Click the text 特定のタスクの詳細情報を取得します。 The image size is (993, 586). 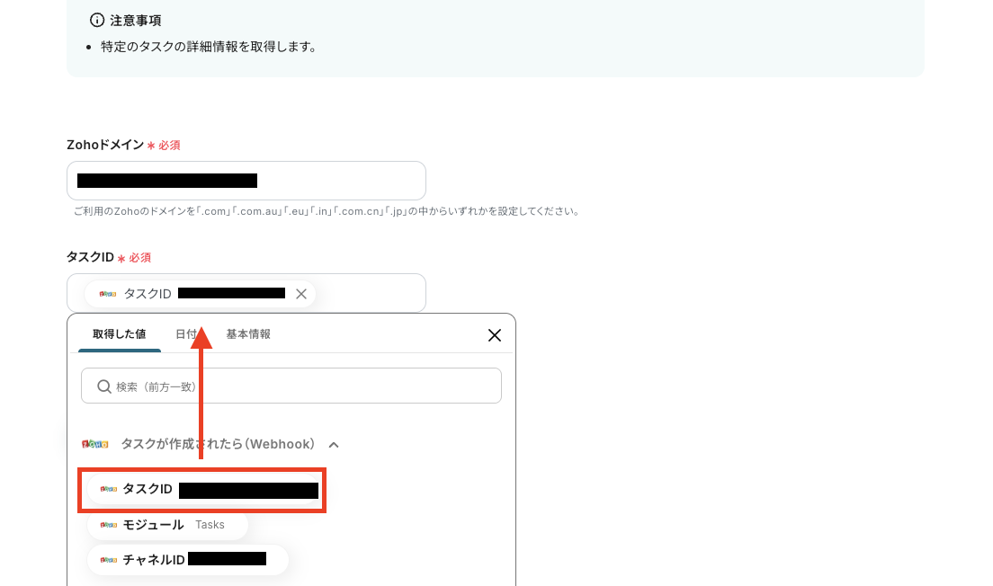[210, 47]
